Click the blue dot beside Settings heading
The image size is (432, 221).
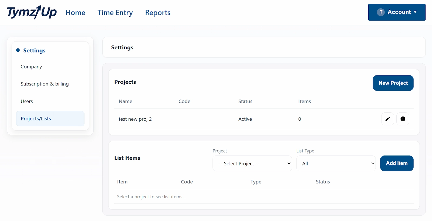[x=18, y=50]
